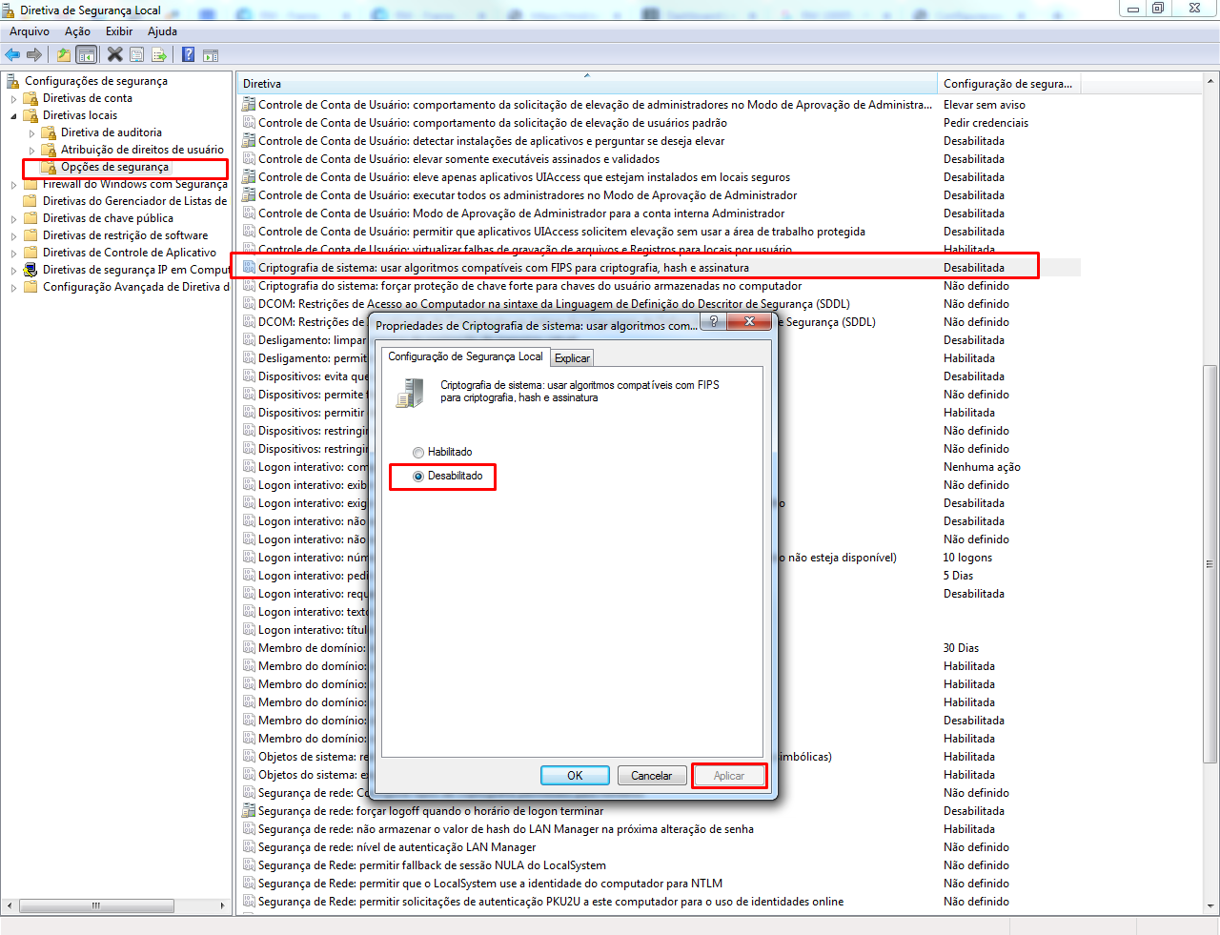This screenshot has width=1220, height=935.
Task: Open the Ação menu
Action: 77,31
